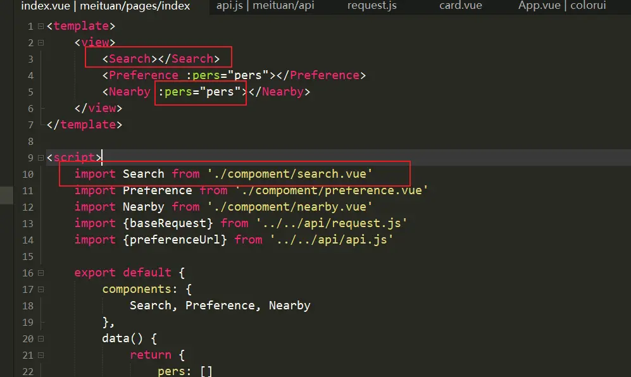This screenshot has width=631, height=377.
Task: Click the 'return' keyword on line 21
Action: 151,355
